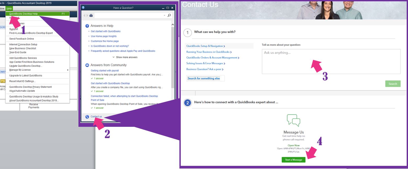Open Use Home page Insights link

point(104,36)
